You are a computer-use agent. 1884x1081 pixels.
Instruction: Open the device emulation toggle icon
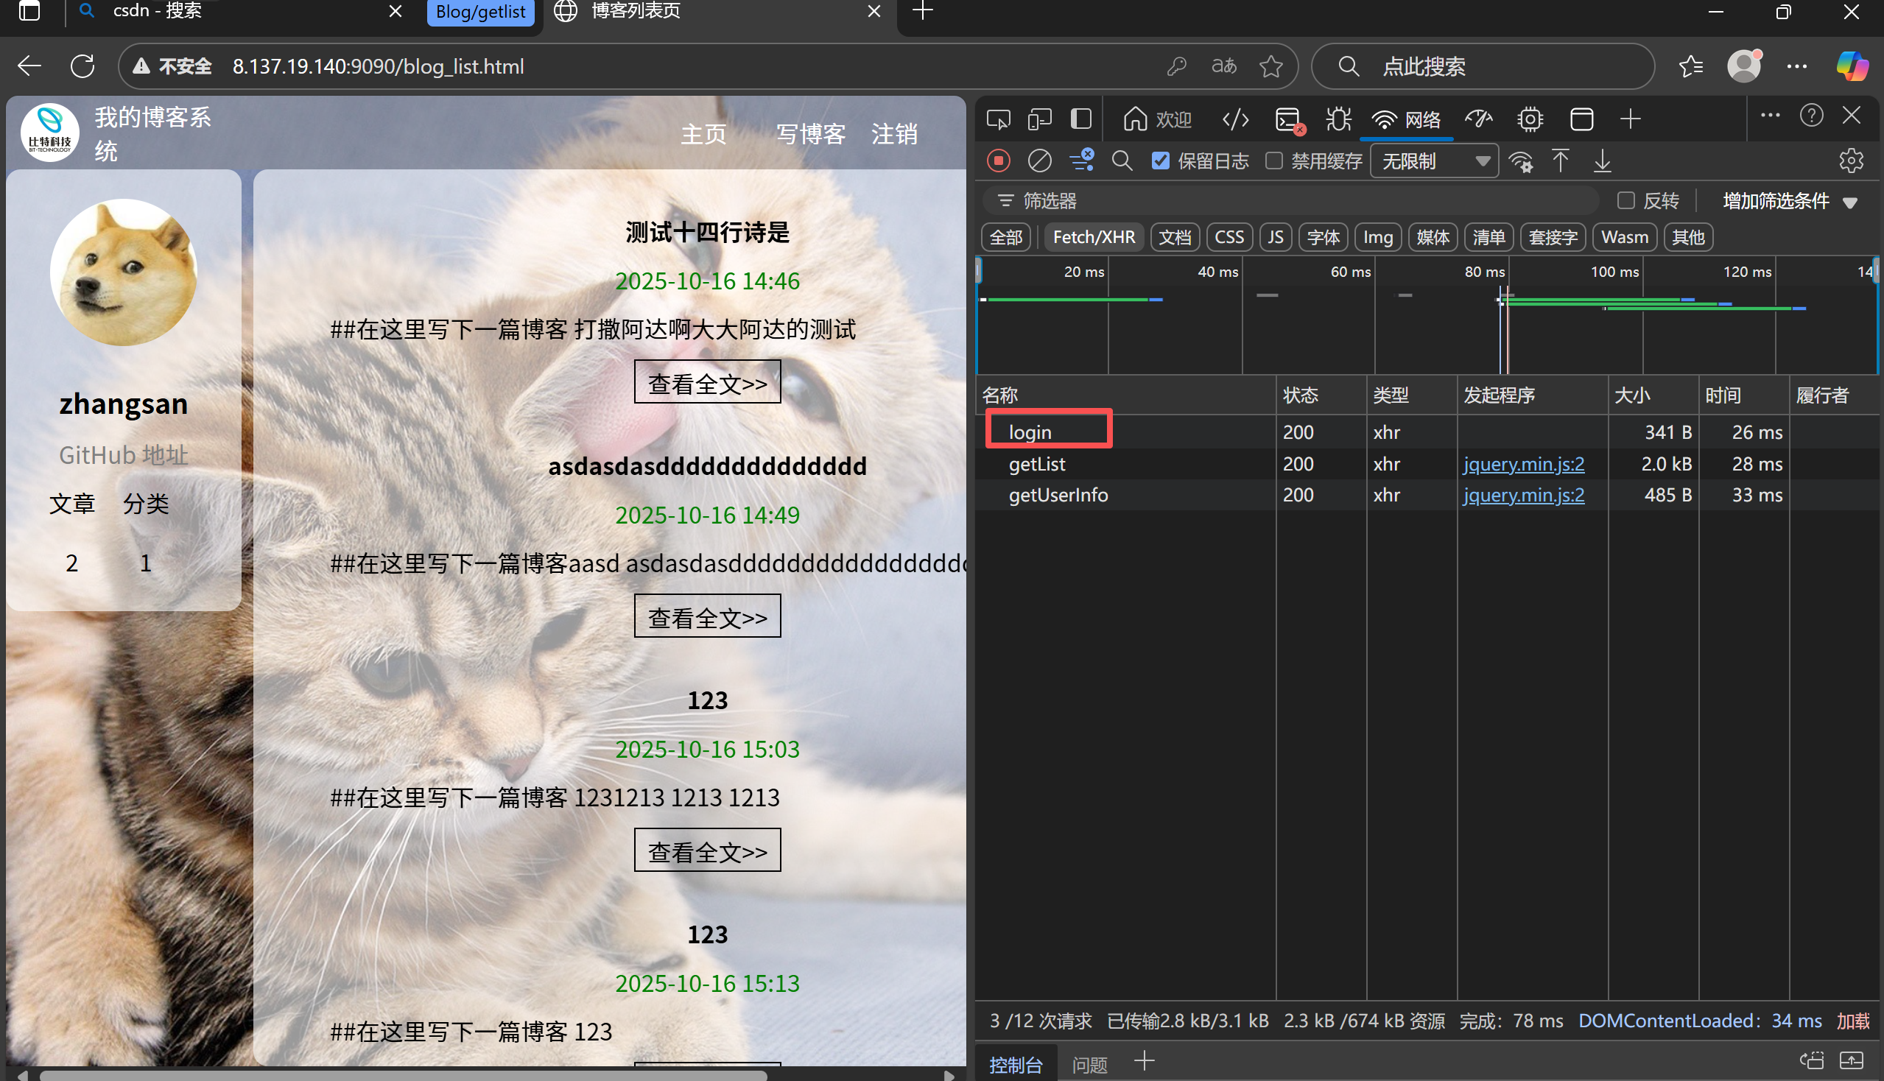click(x=1039, y=119)
